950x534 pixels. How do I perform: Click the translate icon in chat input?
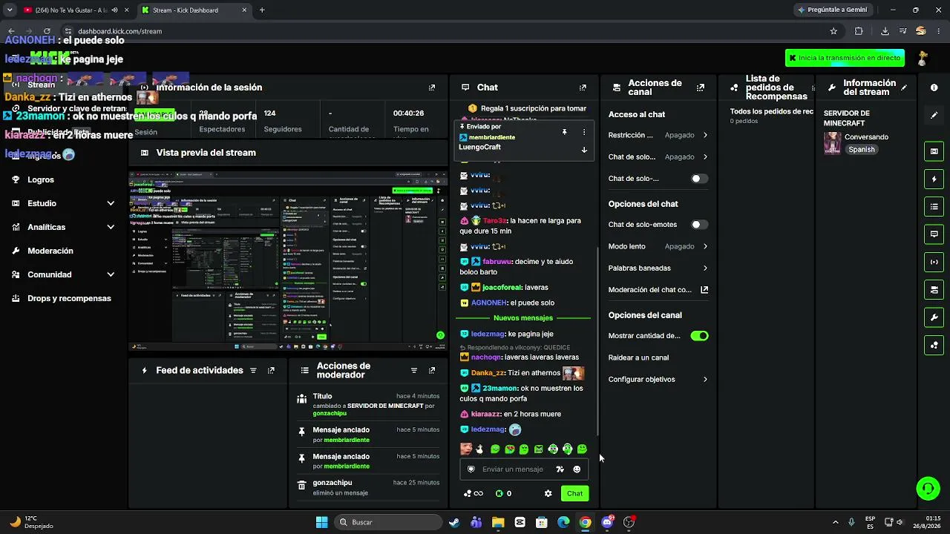[x=560, y=469]
